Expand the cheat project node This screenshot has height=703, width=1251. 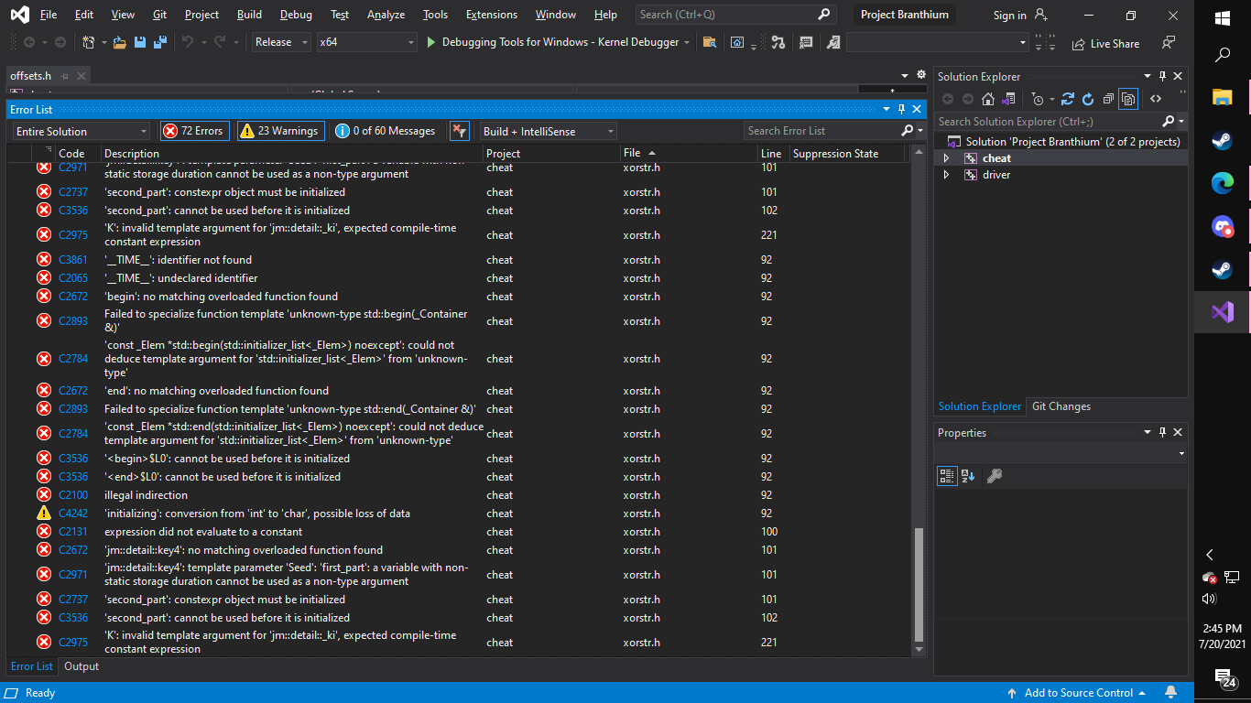946,158
